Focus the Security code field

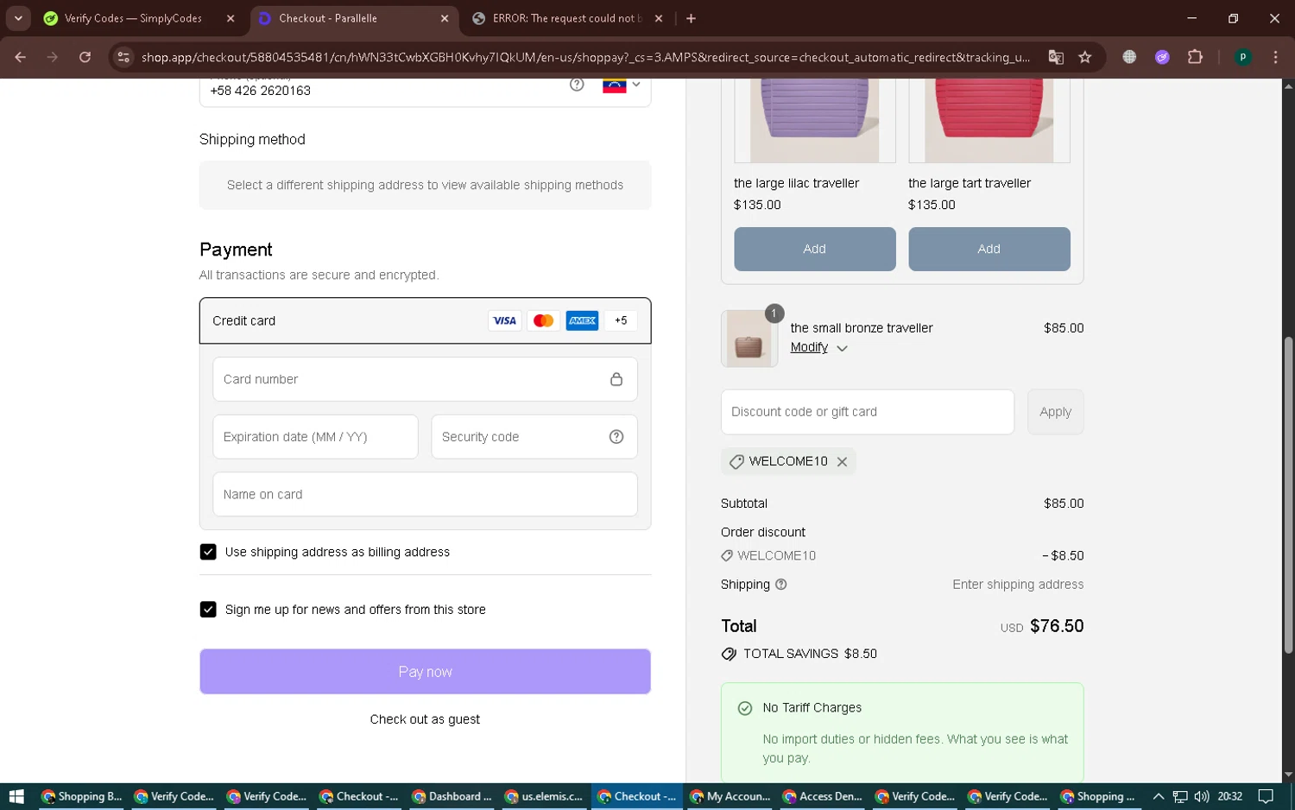click(534, 437)
